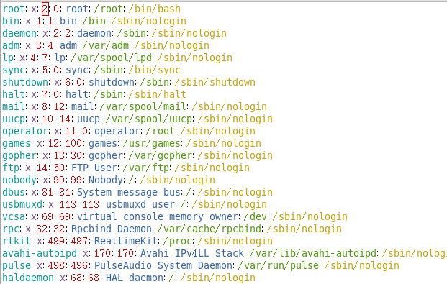This screenshot has height=284, width=447.
Task: Click 'operator' username at line start
Action: (25, 132)
